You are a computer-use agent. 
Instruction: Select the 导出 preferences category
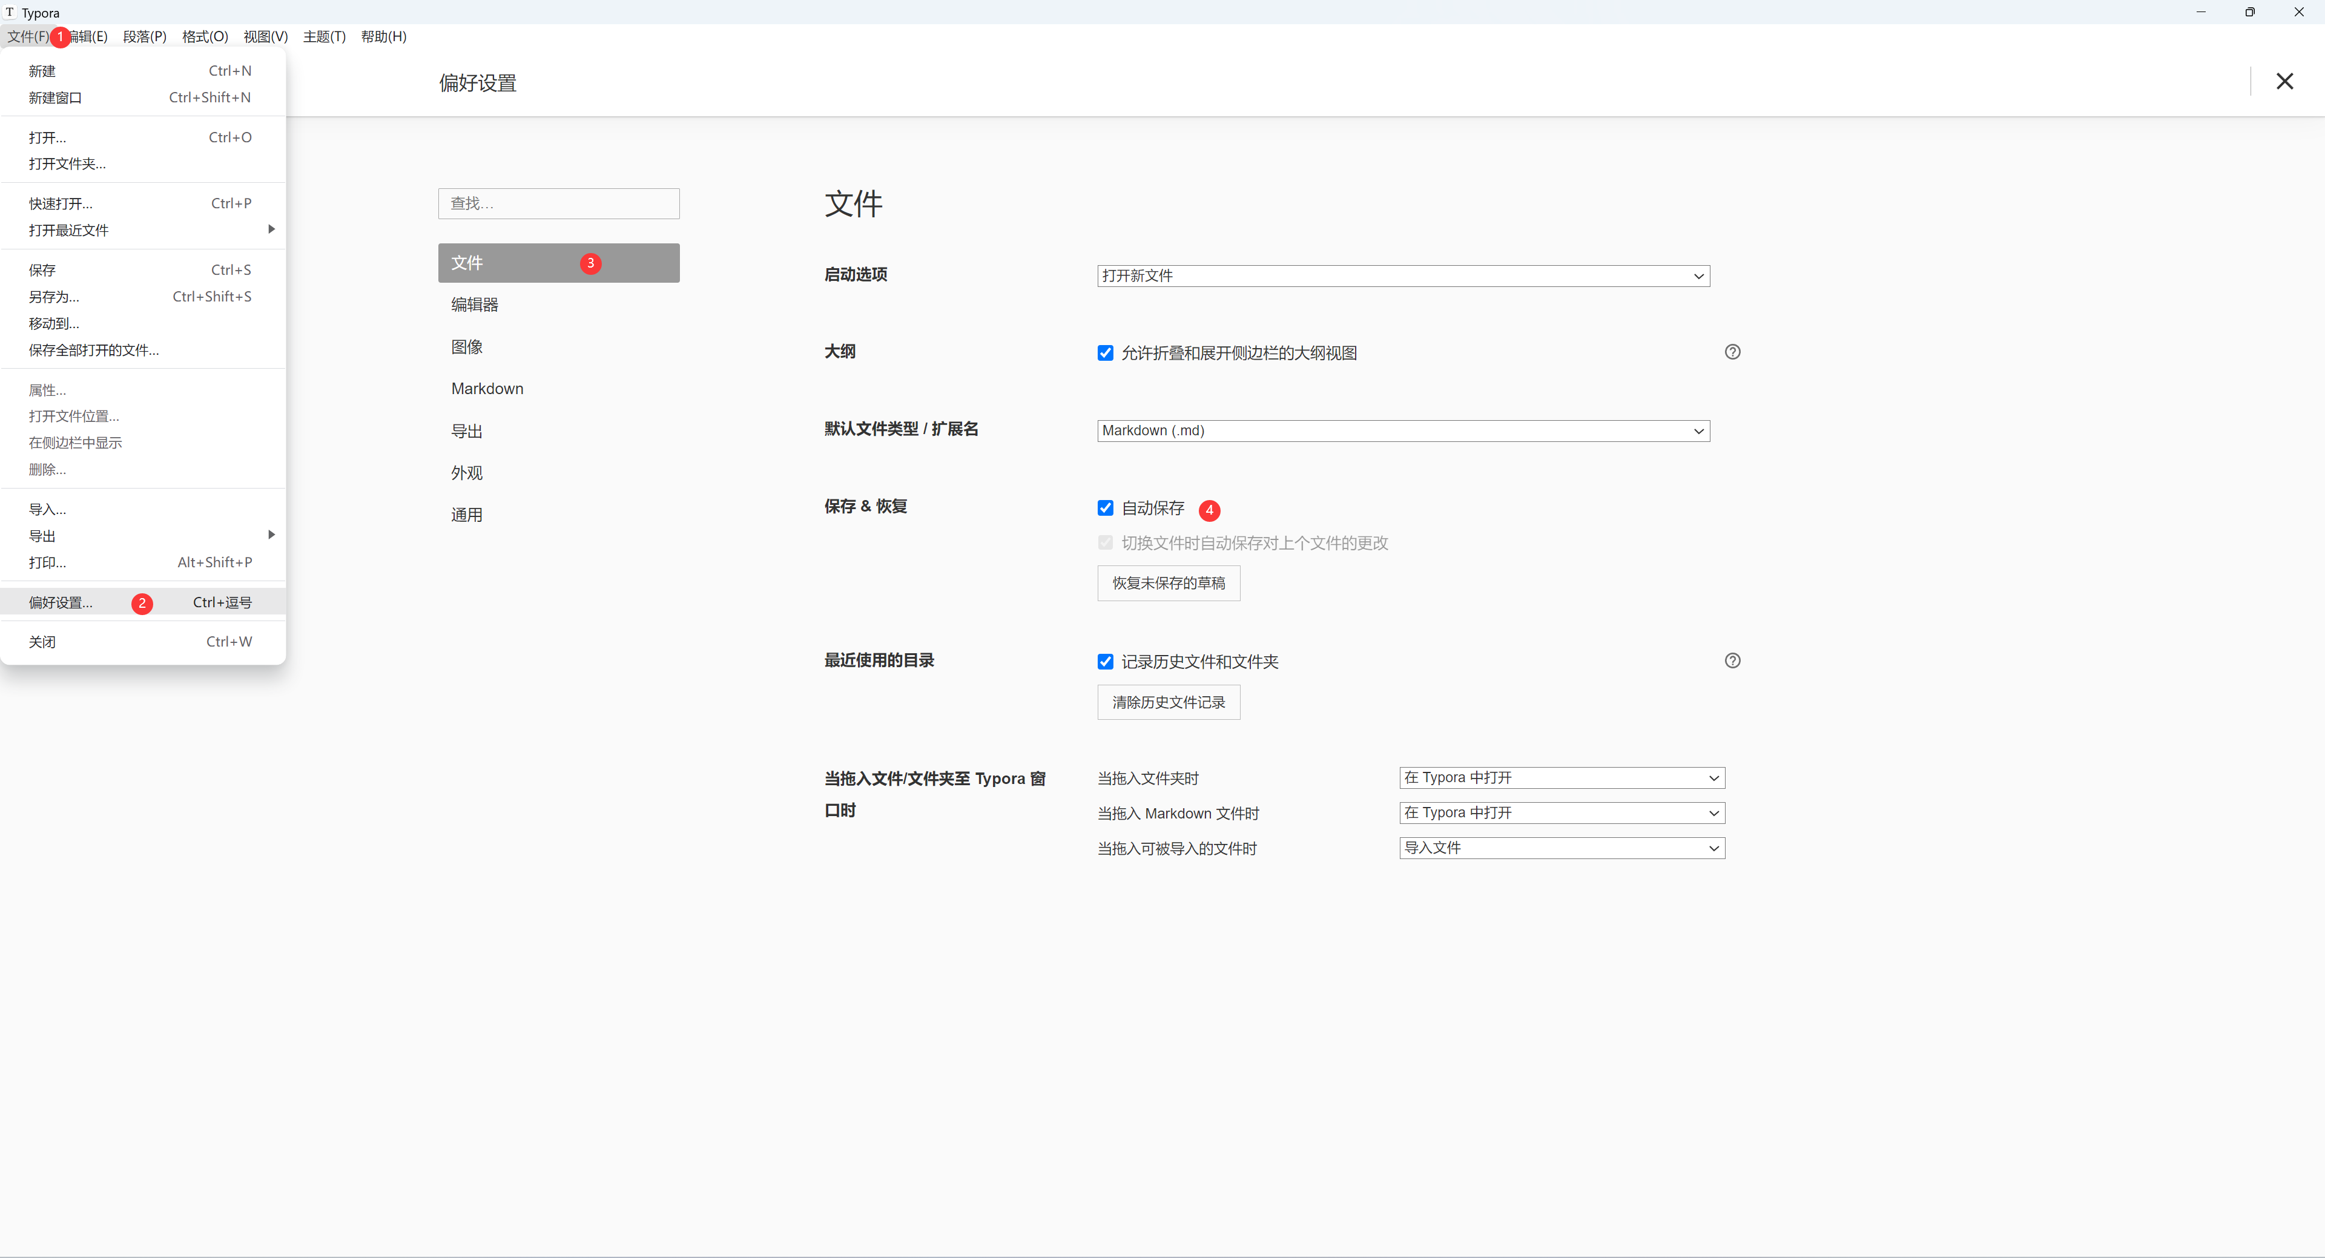(559, 432)
